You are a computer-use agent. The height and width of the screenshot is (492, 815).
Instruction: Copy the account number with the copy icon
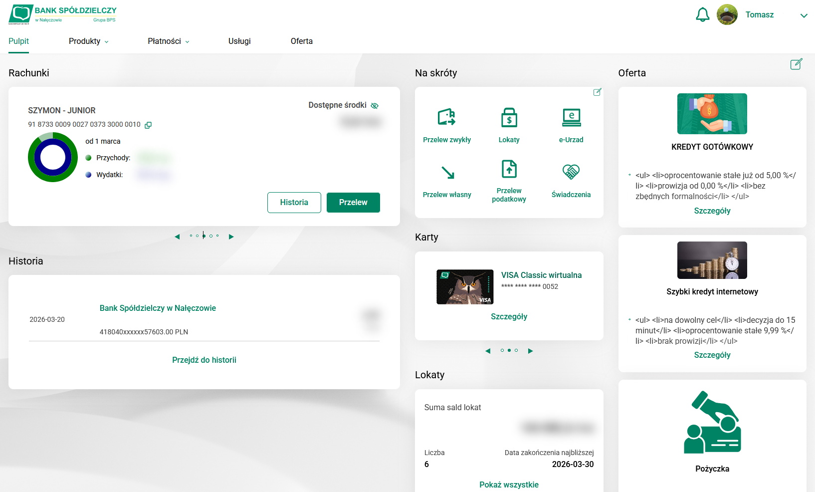(x=148, y=125)
